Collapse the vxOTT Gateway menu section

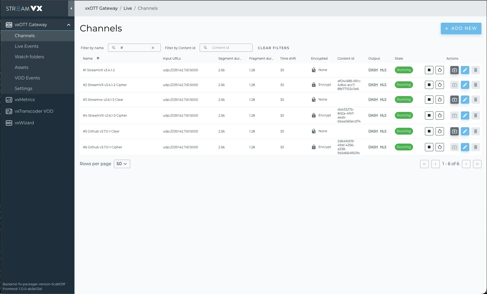68,25
